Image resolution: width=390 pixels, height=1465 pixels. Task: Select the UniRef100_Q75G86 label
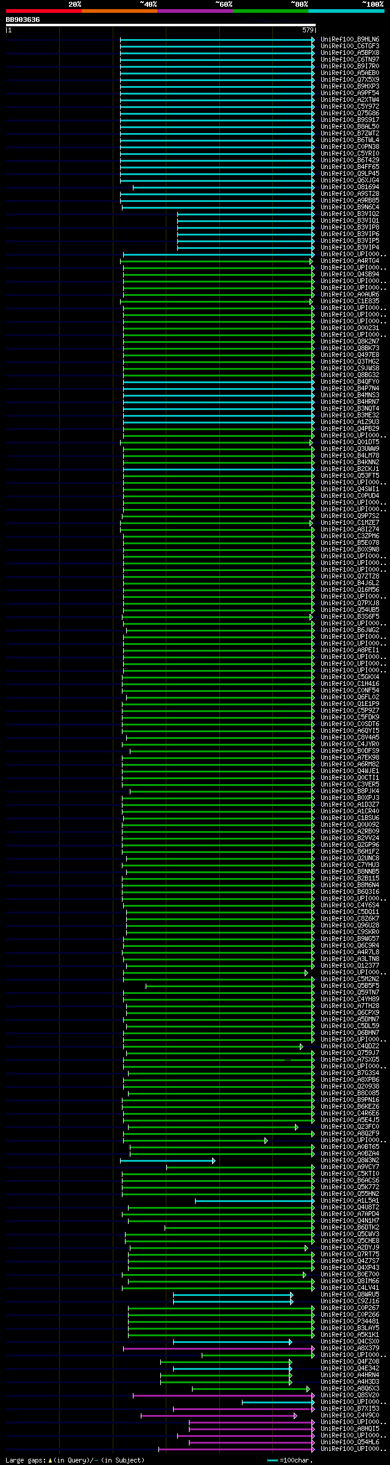(350, 113)
